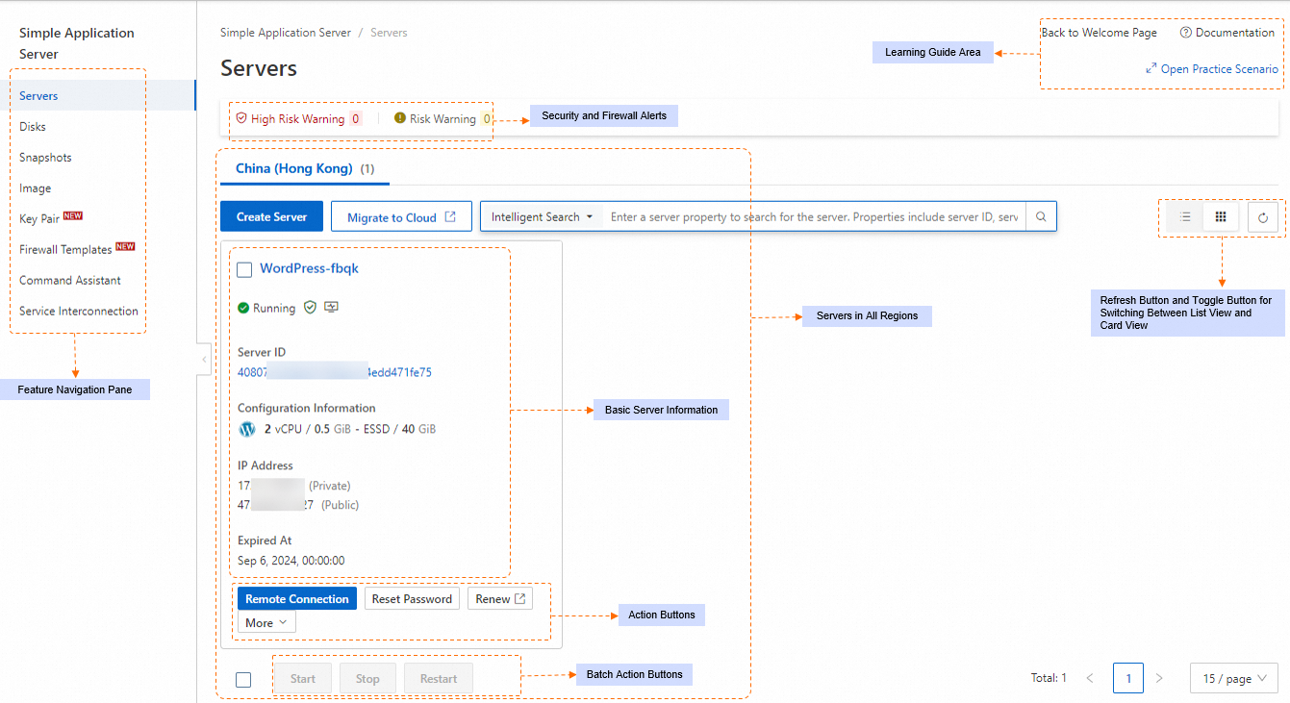Expand the More actions dropdown

(x=266, y=622)
